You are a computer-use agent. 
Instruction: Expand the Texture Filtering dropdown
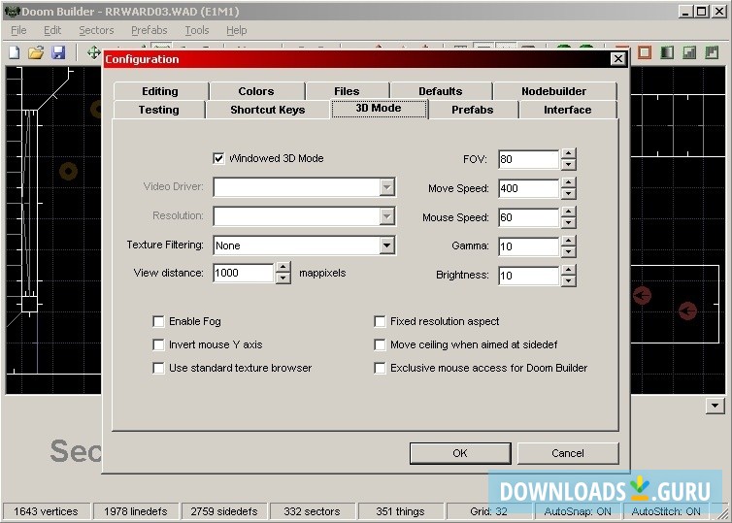tap(386, 245)
